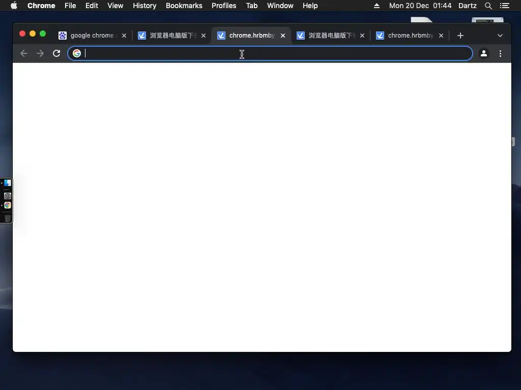Open the View menu
521x390 pixels.
pos(115,6)
